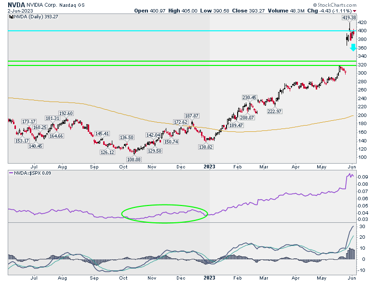Select the 187.87 price label

[x=191, y=116]
